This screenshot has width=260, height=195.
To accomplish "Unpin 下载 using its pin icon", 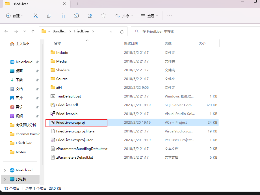I will 37,80.
